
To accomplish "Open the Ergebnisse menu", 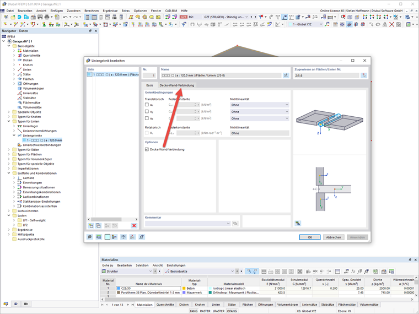I will tap(110, 10).
